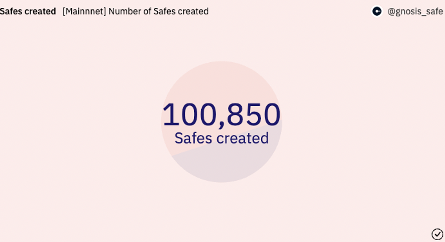Click the digits "850" in the counter

pyautogui.click(x=253, y=115)
